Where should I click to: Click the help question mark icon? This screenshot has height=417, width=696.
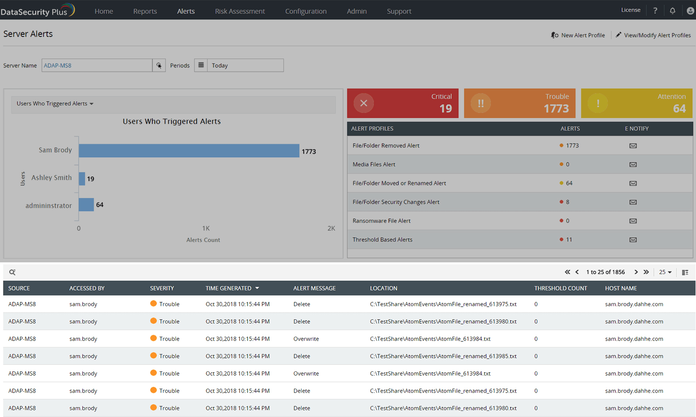tap(655, 11)
